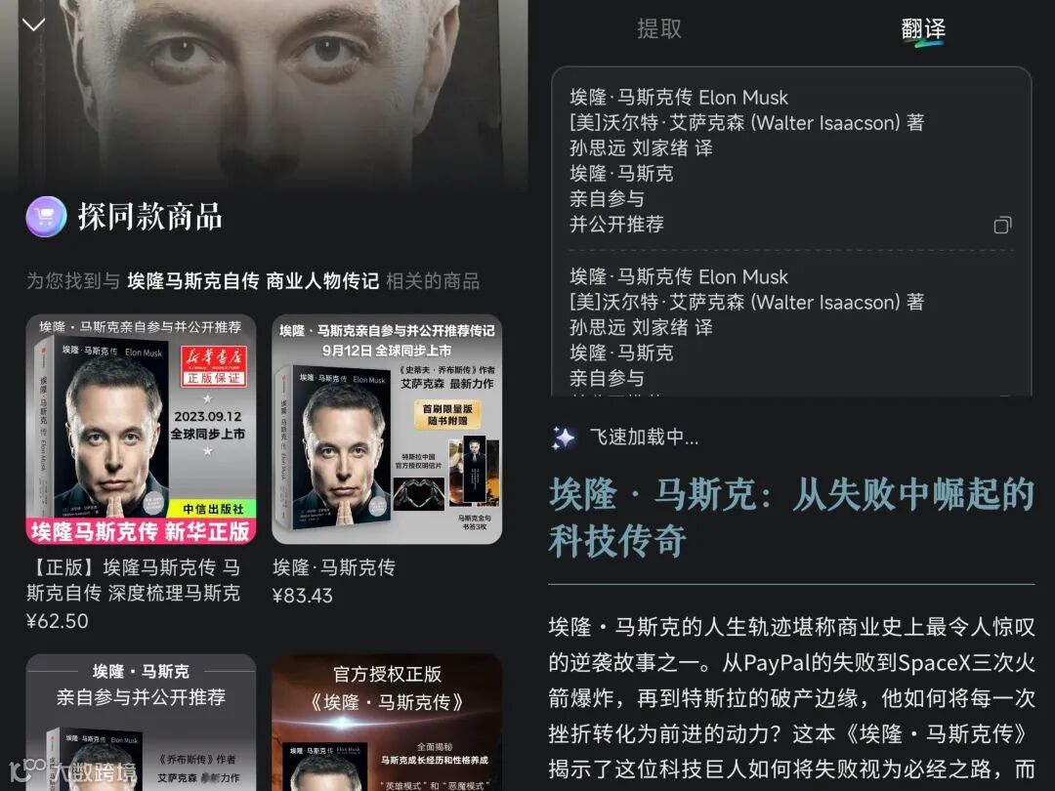The height and width of the screenshot is (791, 1055).
Task: Tap the article title 埃隆·马斯克：从失败中崛起的科技传奇
Action: pos(791,518)
